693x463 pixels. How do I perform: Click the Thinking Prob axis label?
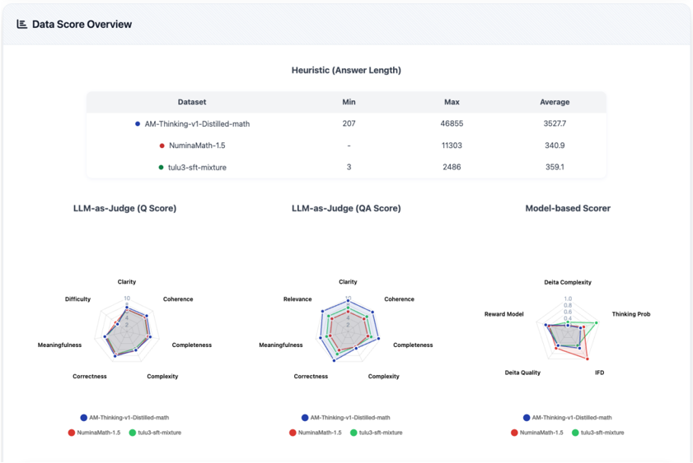pos(631,314)
